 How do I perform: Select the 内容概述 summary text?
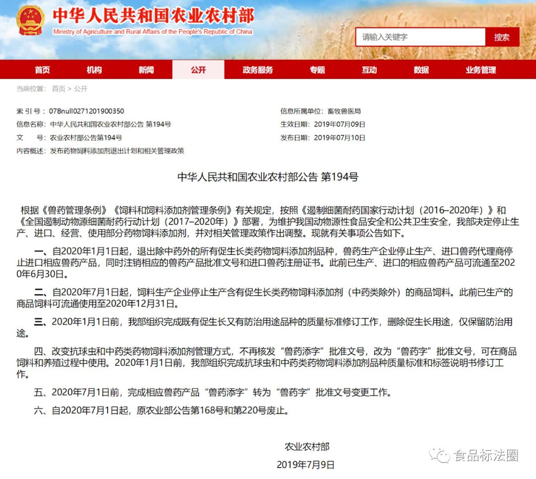point(117,151)
